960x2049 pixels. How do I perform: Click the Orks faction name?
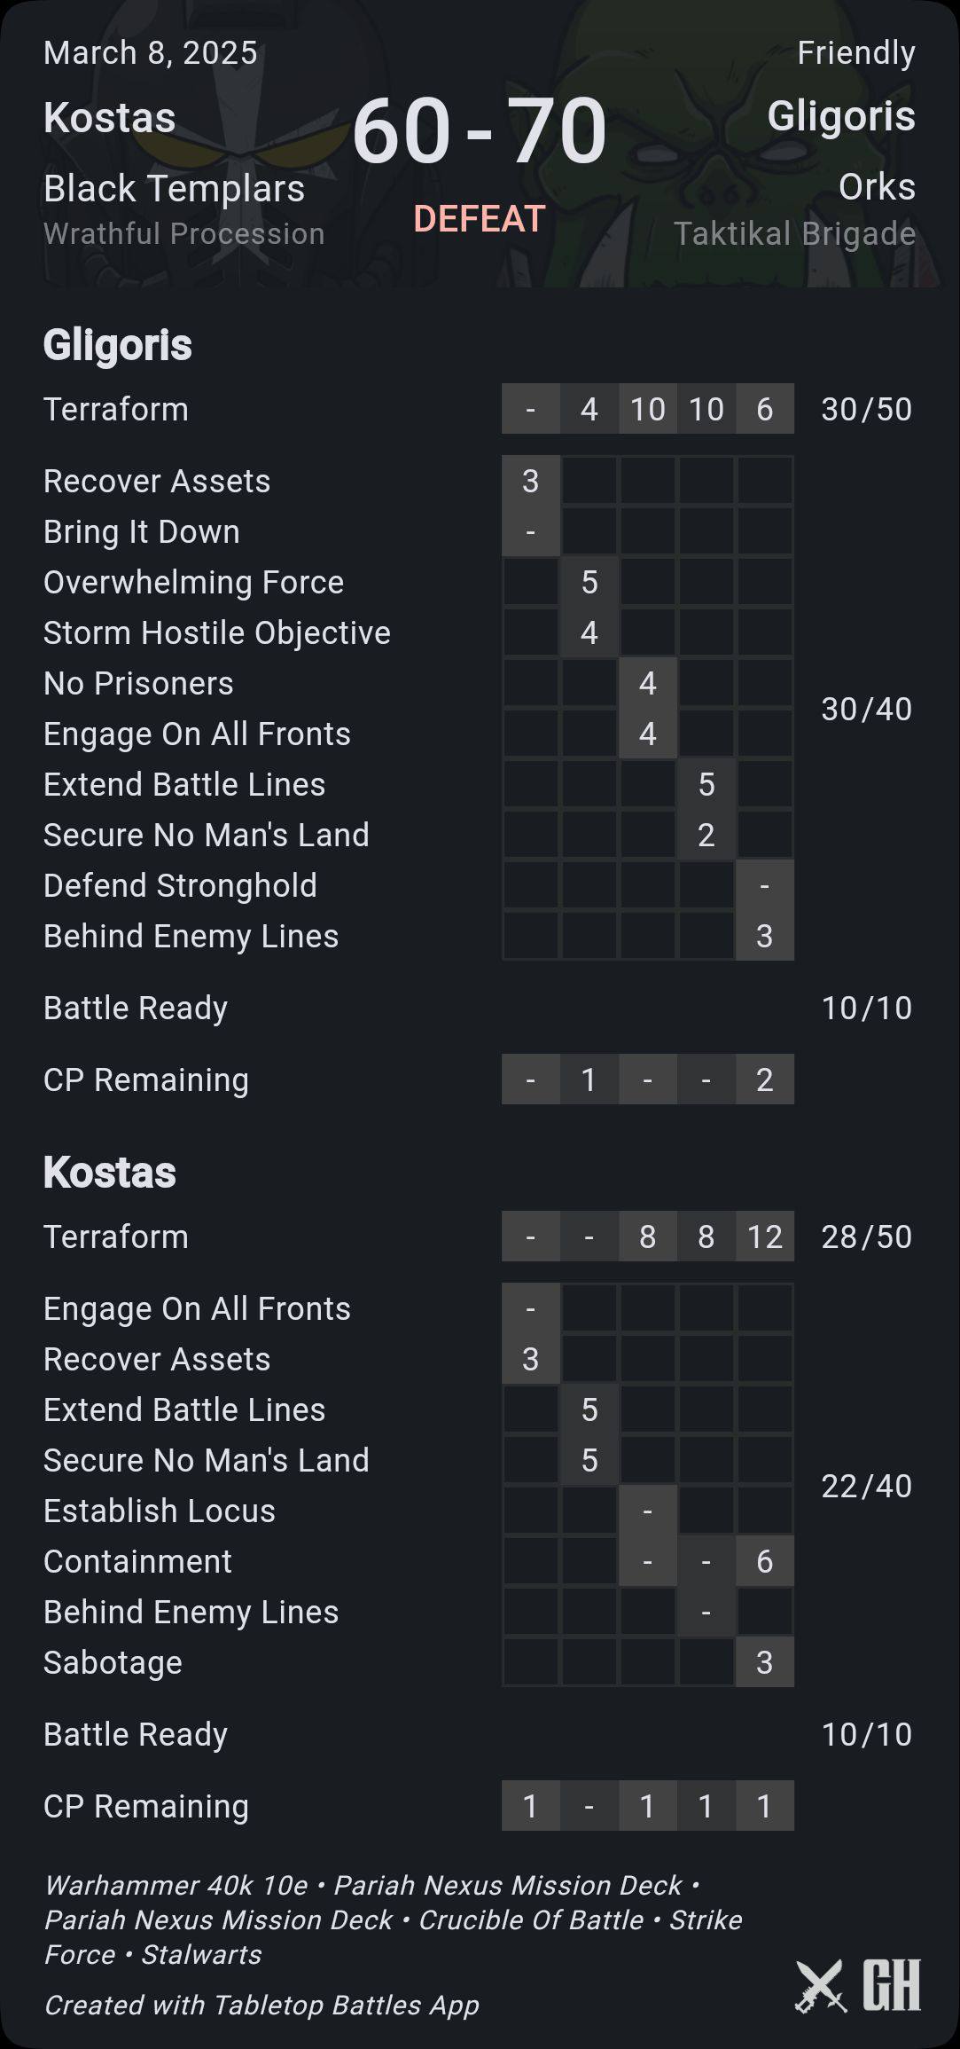pos(877,187)
